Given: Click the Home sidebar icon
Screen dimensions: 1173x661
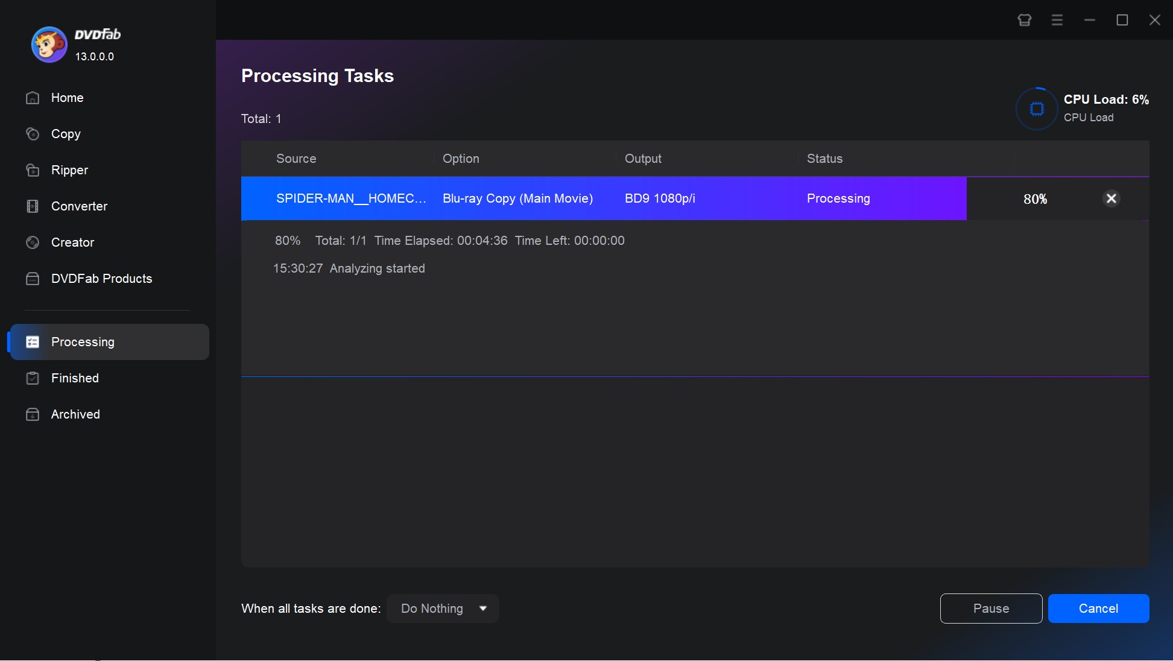Looking at the screenshot, I should coord(32,96).
